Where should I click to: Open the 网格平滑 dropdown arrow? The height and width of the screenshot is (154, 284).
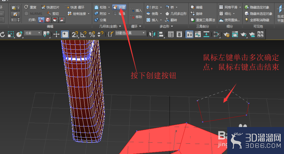240,7
